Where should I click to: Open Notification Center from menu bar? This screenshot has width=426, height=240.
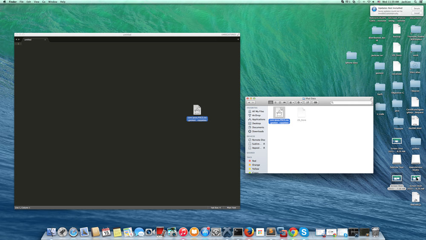(x=421, y=2)
